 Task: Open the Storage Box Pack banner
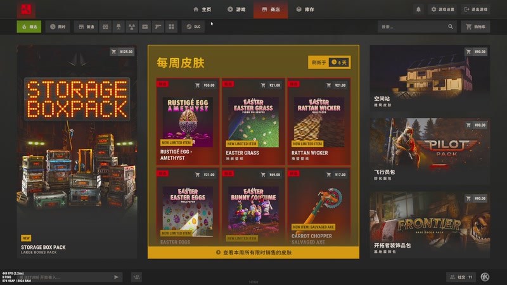(x=77, y=151)
